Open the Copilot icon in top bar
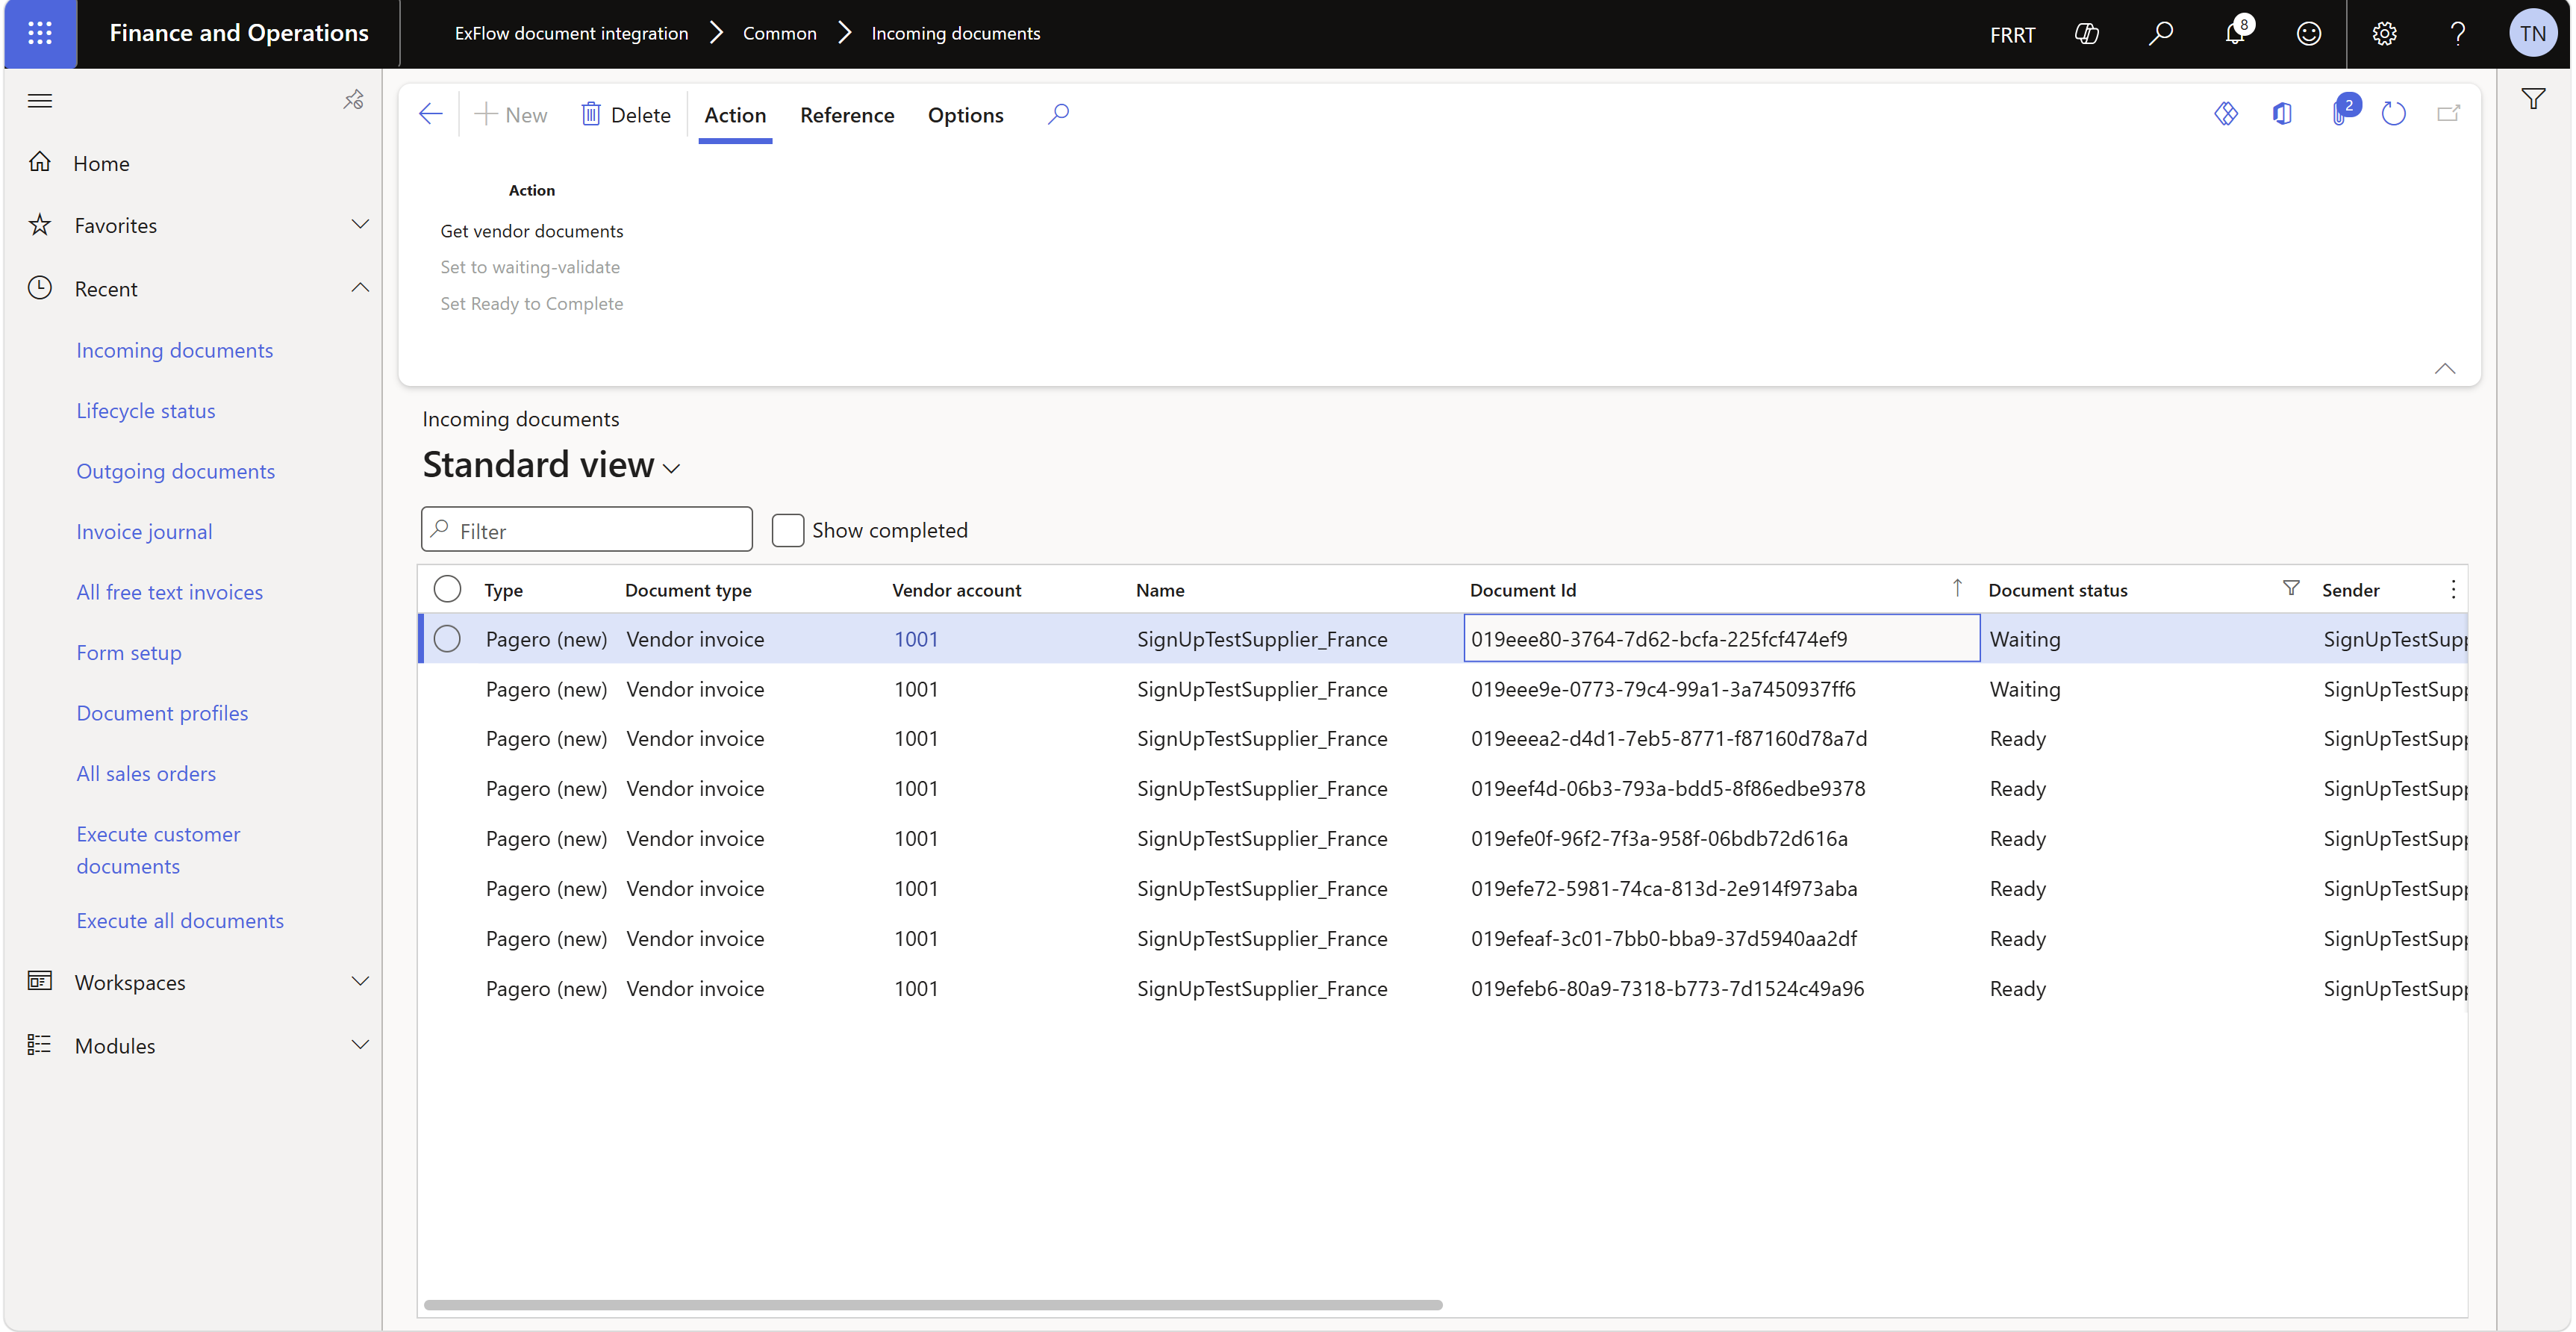This screenshot has height=1332, width=2576. coord(2086,34)
